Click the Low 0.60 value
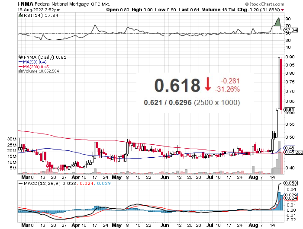Screen dimensions: 303x229 tap(166, 10)
